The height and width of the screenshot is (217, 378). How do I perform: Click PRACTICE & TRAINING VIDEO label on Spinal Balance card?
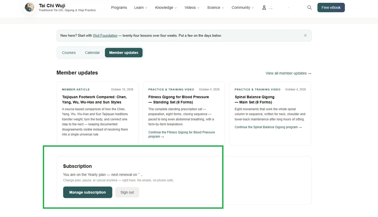coord(258,90)
